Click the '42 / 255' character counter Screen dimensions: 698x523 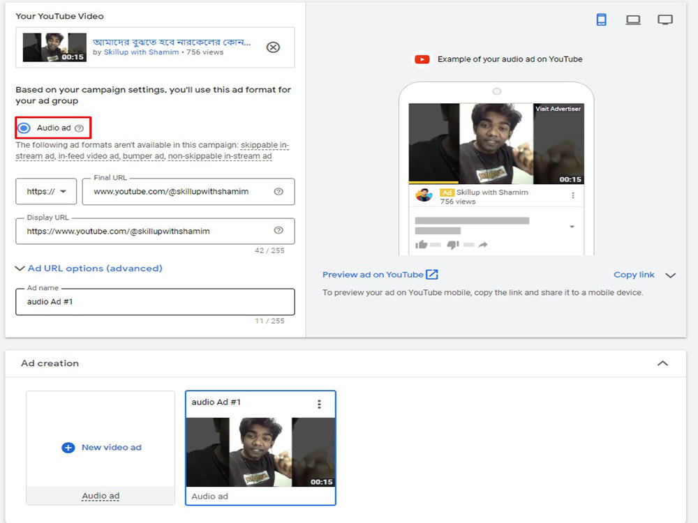click(x=269, y=250)
